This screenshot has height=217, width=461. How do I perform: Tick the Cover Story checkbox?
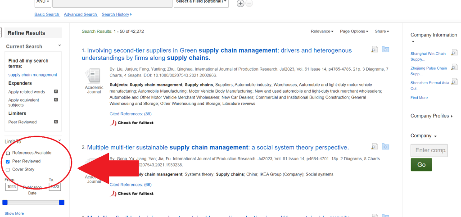[x=8, y=170]
